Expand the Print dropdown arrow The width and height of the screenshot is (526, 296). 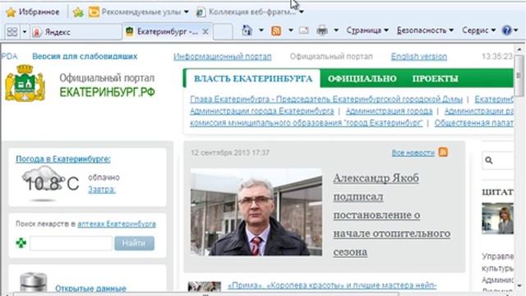(x=336, y=30)
